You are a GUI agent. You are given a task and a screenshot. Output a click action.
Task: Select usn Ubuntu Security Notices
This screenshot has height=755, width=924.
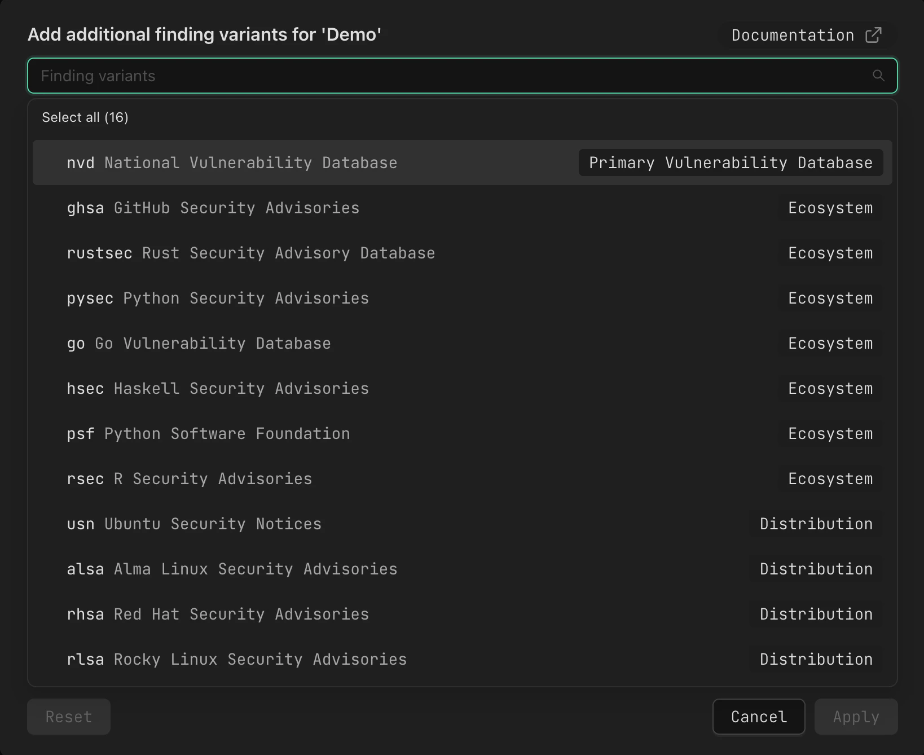(x=194, y=524)
